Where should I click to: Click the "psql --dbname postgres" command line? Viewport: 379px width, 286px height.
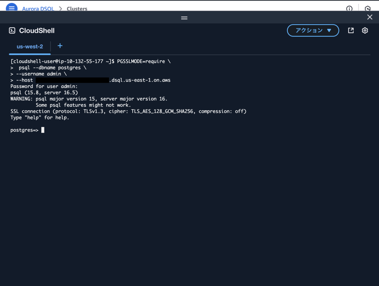pos(48,68)
